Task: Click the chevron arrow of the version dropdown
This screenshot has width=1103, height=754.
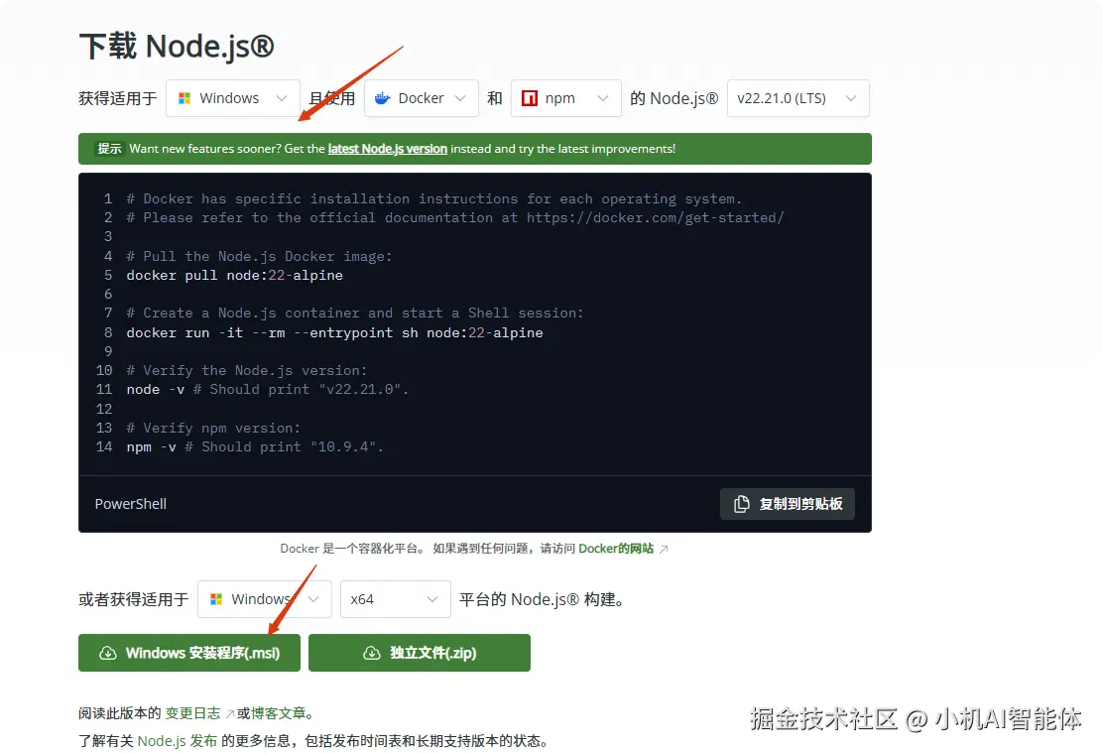Action: pos(851,98)
